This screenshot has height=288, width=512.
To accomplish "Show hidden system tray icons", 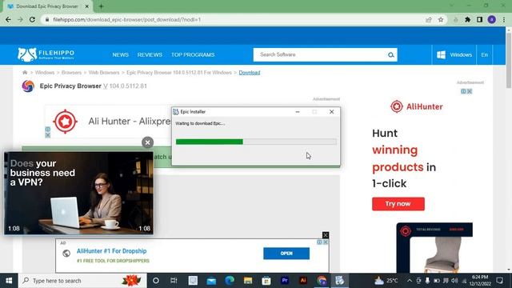I will click(410, 281).
